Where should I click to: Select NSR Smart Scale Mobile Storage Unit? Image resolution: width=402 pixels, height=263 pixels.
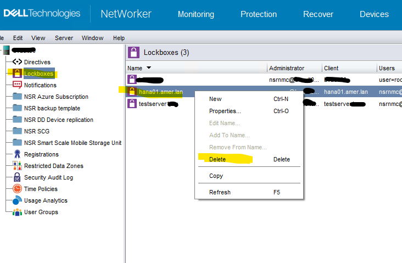point(73,143)
